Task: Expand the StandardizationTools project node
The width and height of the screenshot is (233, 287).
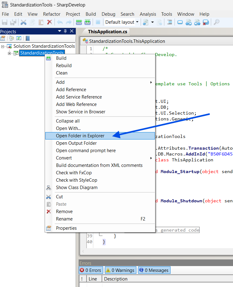Action: pos(9,53)
